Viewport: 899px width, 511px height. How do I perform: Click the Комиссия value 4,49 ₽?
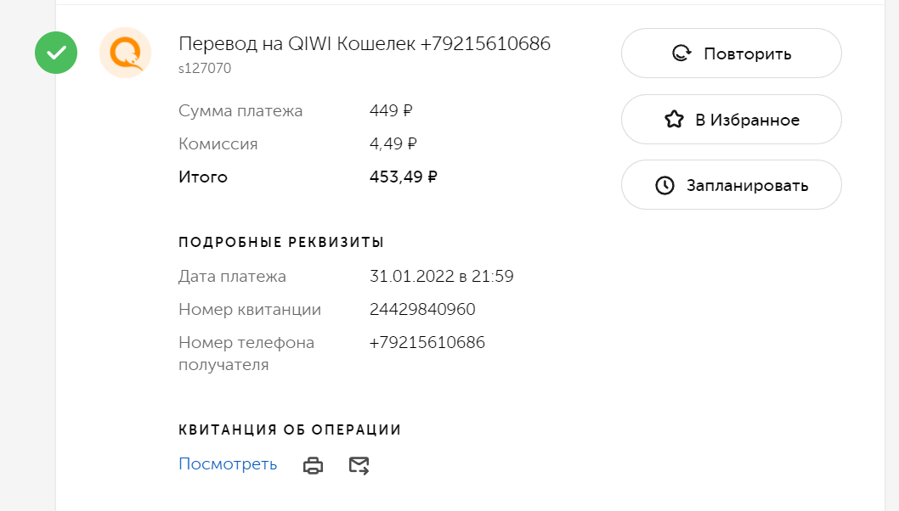coord(393,143)
